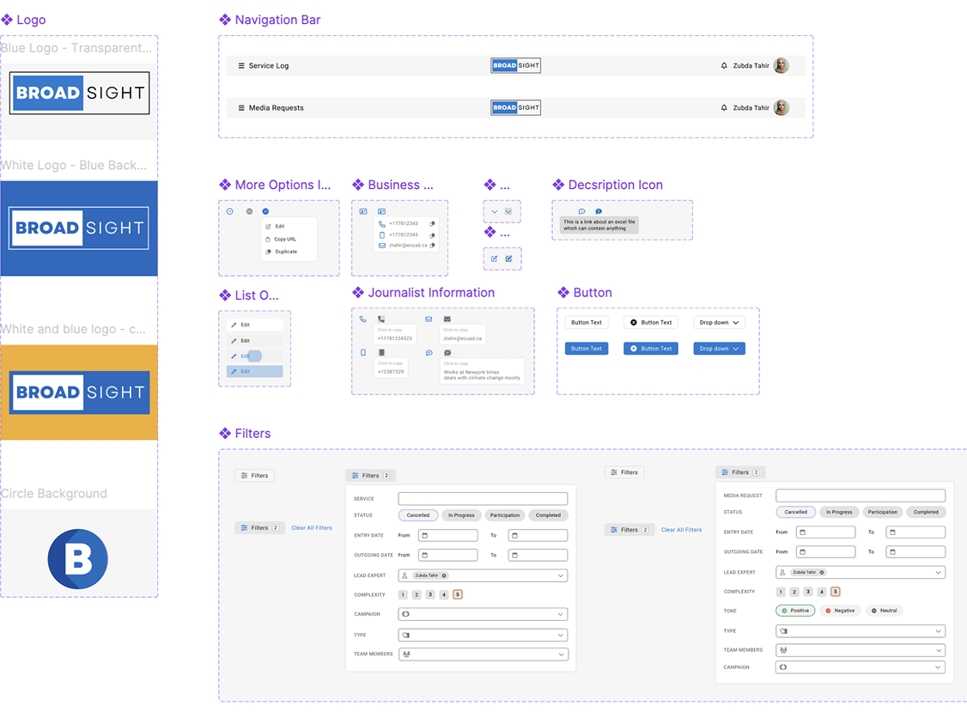Expand Type dropdown in Service filter panel
The image size is (967, 724).
tap(560, 636)
